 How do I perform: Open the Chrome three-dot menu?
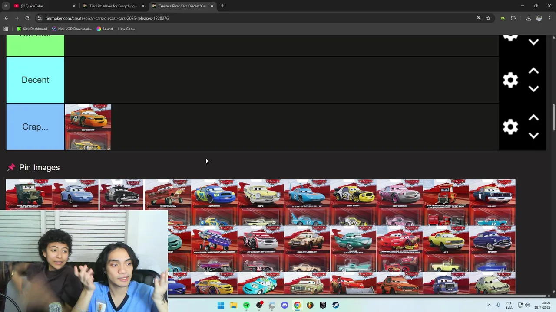point(549,18)
